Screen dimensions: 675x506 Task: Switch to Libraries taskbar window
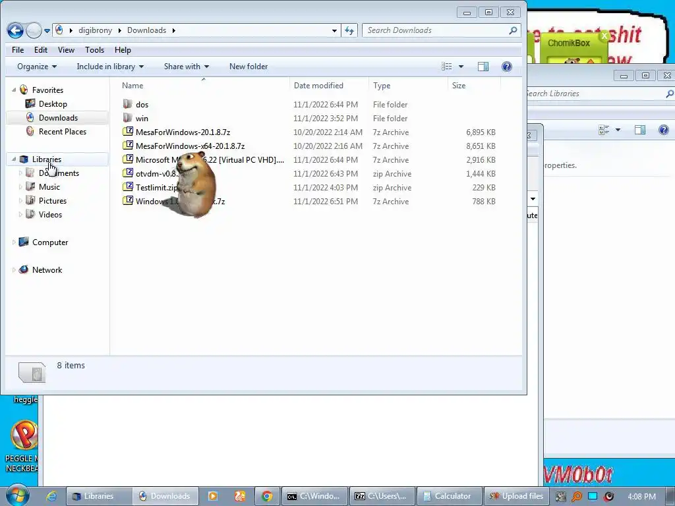click(x=99, y=496)
